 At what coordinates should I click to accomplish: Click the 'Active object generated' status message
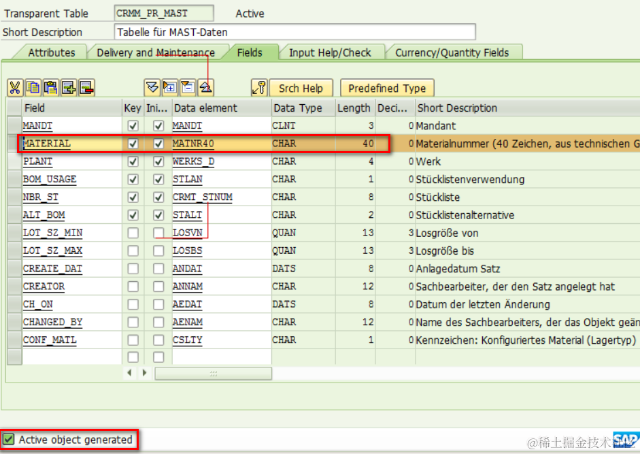[x=75, y=440]
